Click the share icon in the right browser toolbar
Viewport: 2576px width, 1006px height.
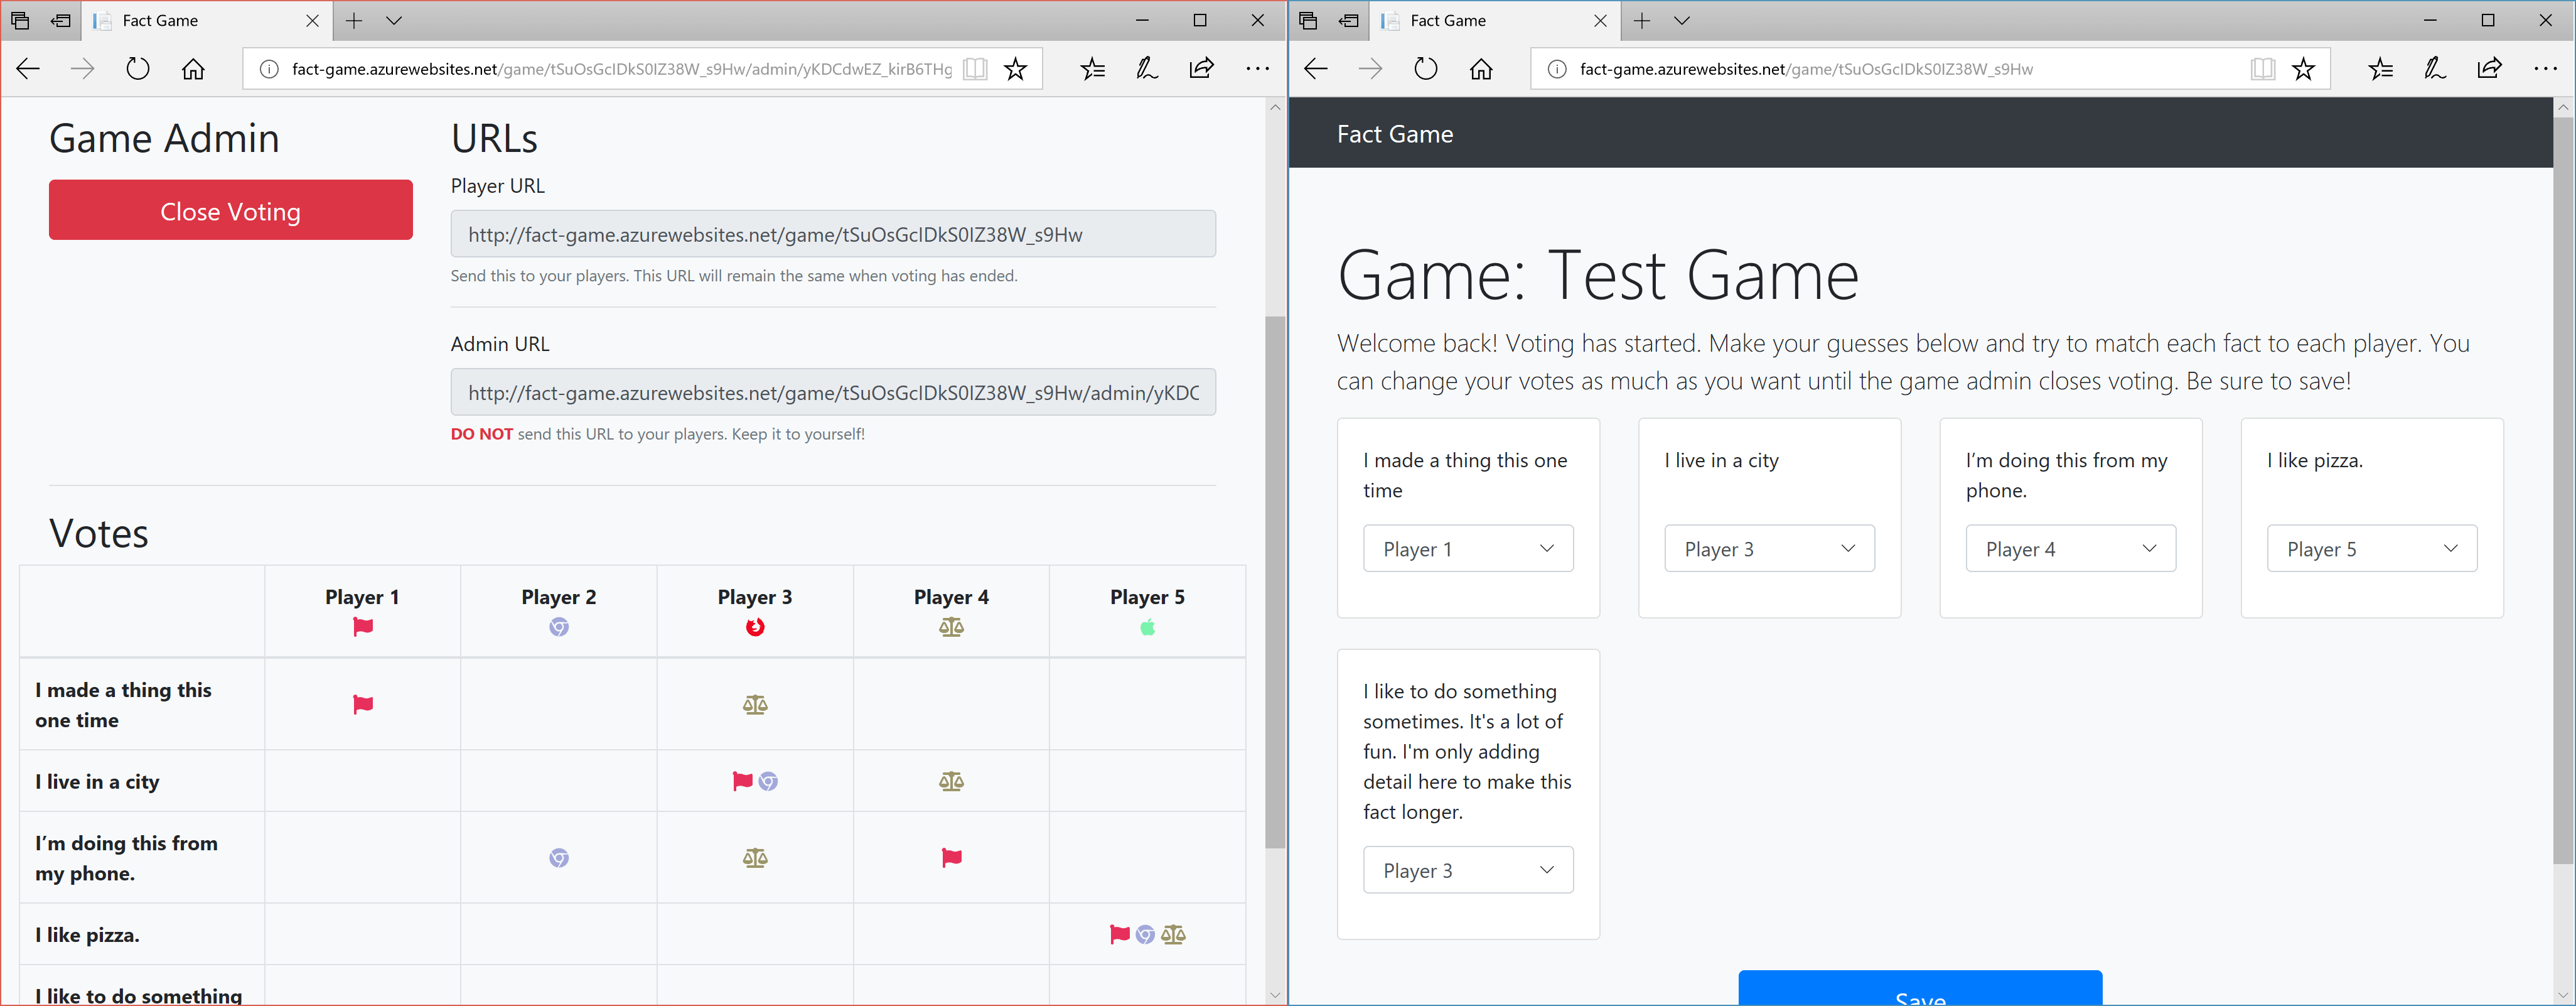click(2489, 69)
